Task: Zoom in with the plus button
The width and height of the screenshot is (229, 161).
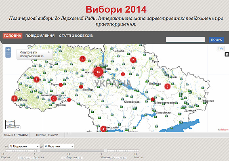Action: click(x=8, y=50)
